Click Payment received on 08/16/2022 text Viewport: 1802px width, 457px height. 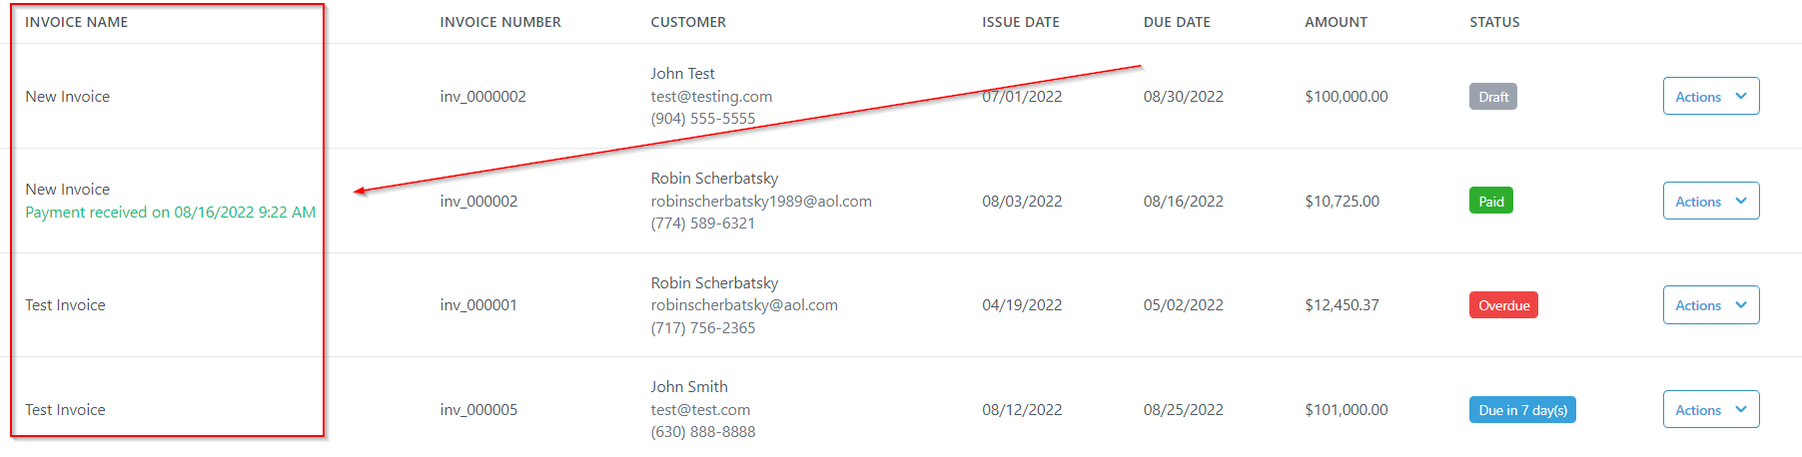click(170, 213)
